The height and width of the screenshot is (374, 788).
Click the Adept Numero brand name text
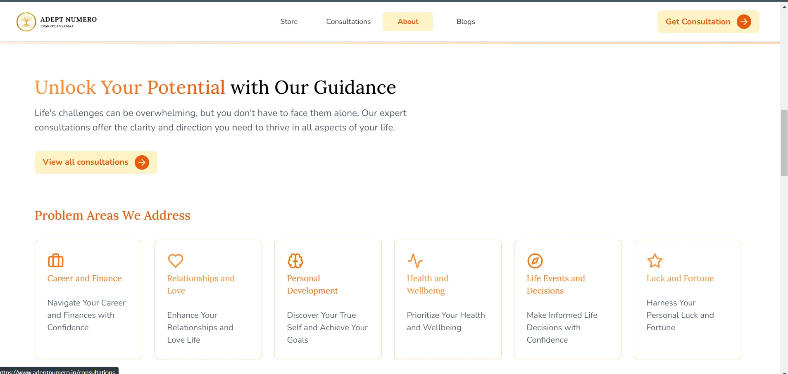(x=69, y=20)
